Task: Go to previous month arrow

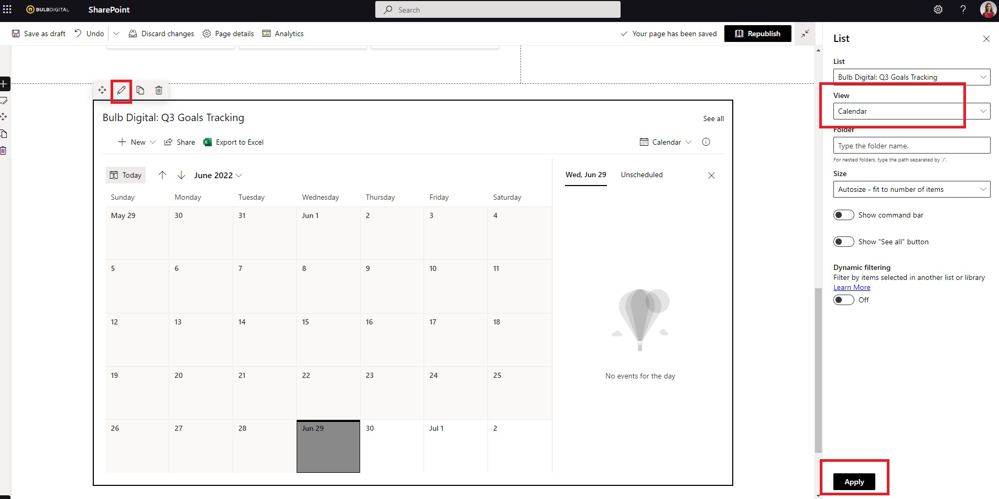Action: point(162,175)
